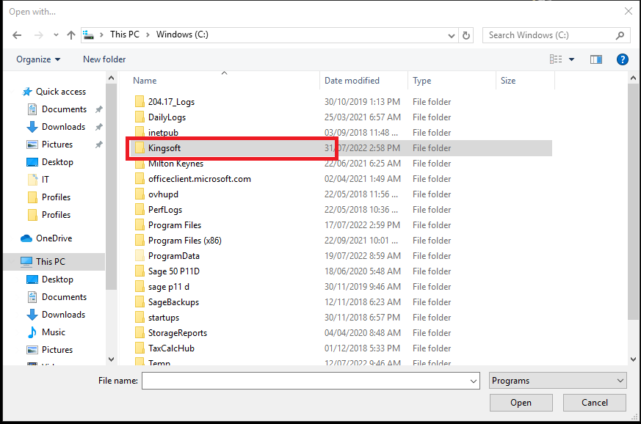Image resolution: width=641 pixels, height=424 pixels.
Task: Click the Cancel button
Action: (x=595, y=403)
